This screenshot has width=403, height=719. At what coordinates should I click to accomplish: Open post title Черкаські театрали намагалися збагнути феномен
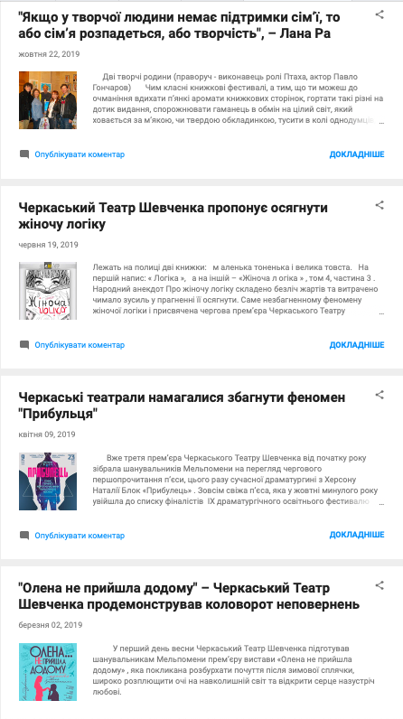coord(182,406)
